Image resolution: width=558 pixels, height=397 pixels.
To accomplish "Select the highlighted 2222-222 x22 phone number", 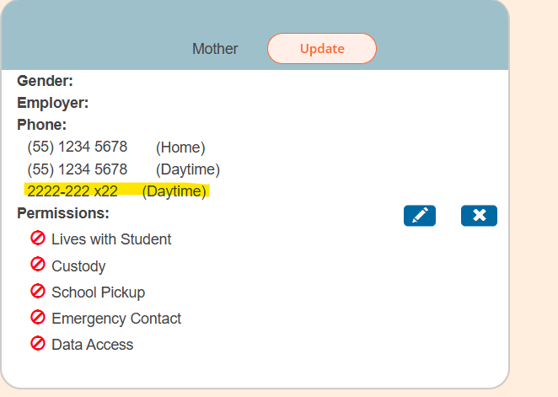I will click(72, 191).
